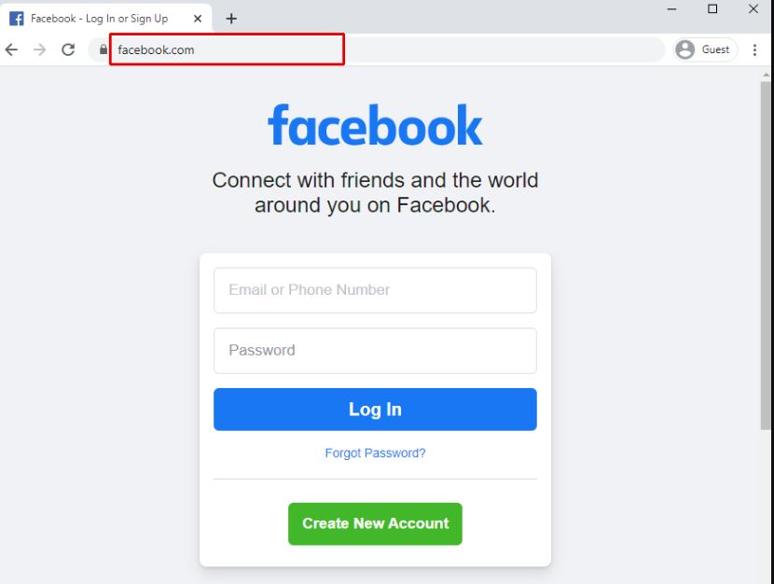Screen dimensions: 774x584
Task: Click the browser back arrow
Action: point(11,49)
